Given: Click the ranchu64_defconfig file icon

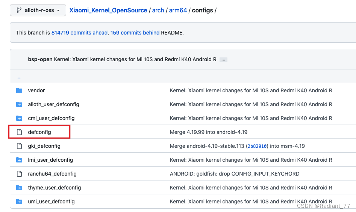Looking at the screenshot, I should [x=19, y=174].
